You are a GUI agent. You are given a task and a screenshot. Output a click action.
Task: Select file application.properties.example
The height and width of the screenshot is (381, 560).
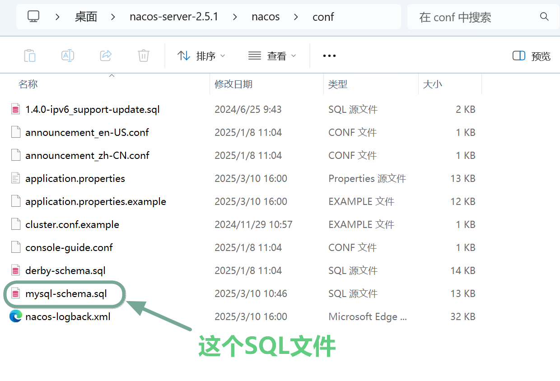click(x=96, y=201)
